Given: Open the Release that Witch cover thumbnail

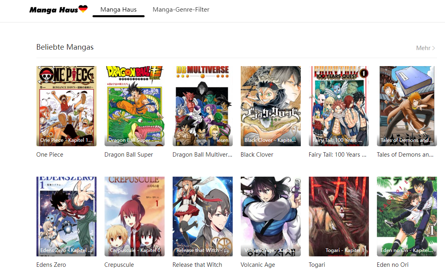Looking at the screenshot, I should click(x=203, y=216).
